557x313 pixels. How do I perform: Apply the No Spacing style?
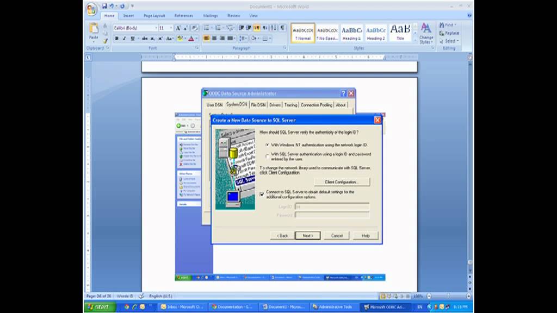click(327, 33)
